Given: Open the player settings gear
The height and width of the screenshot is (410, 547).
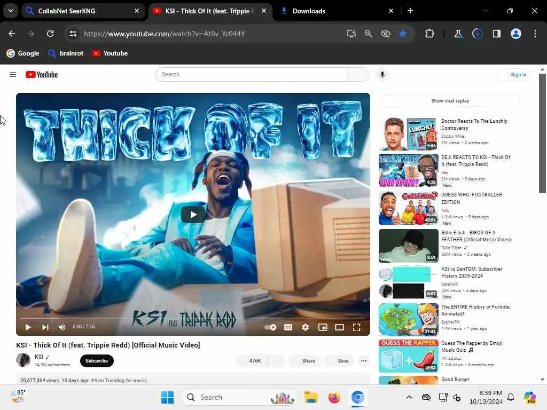Looking at the screenshot, I should pos(305,327).
